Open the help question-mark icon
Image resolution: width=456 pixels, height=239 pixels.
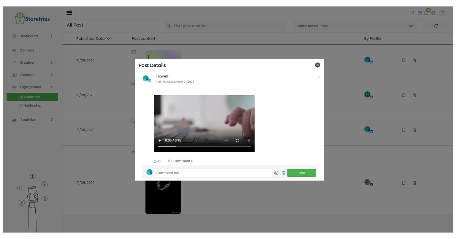[420, 13]
